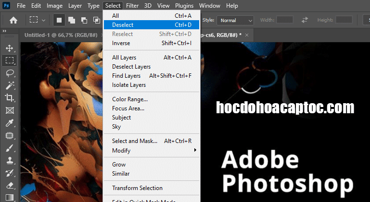Select the Rectangular Marquee tool in toolbar

(9, 60)
